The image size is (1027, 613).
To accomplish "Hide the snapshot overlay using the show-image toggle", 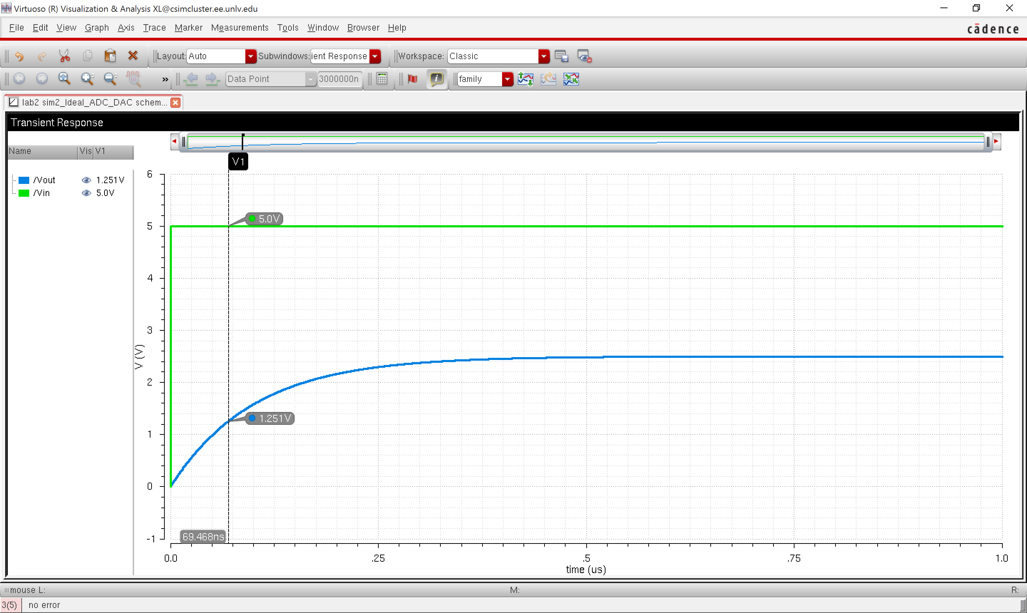I will coord(583,56).
